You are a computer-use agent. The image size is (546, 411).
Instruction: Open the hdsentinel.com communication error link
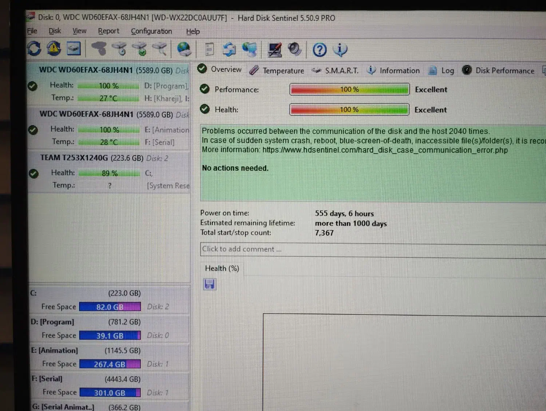pyautogui.click(x=385, y=150)
